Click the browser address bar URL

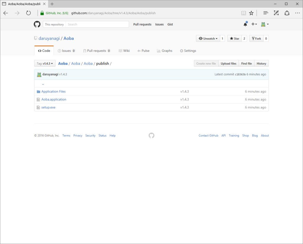(x=113, y=13)
